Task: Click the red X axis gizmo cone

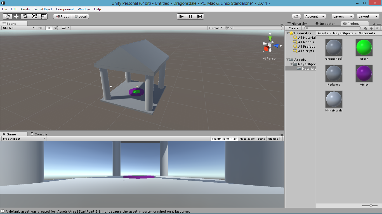Action: click(x=266, y=48)
